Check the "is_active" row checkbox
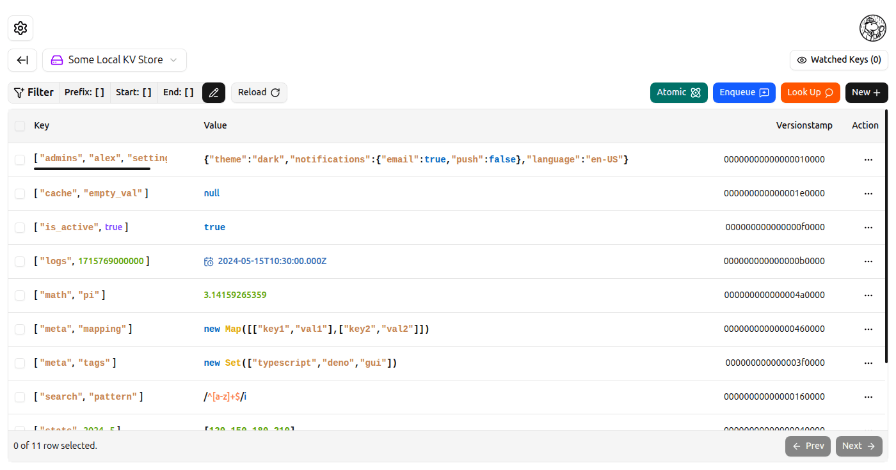 (x=20, y=228)
